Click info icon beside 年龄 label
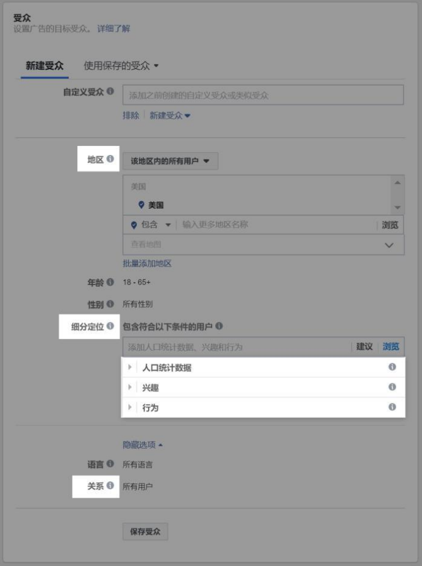 click(110, 282)
